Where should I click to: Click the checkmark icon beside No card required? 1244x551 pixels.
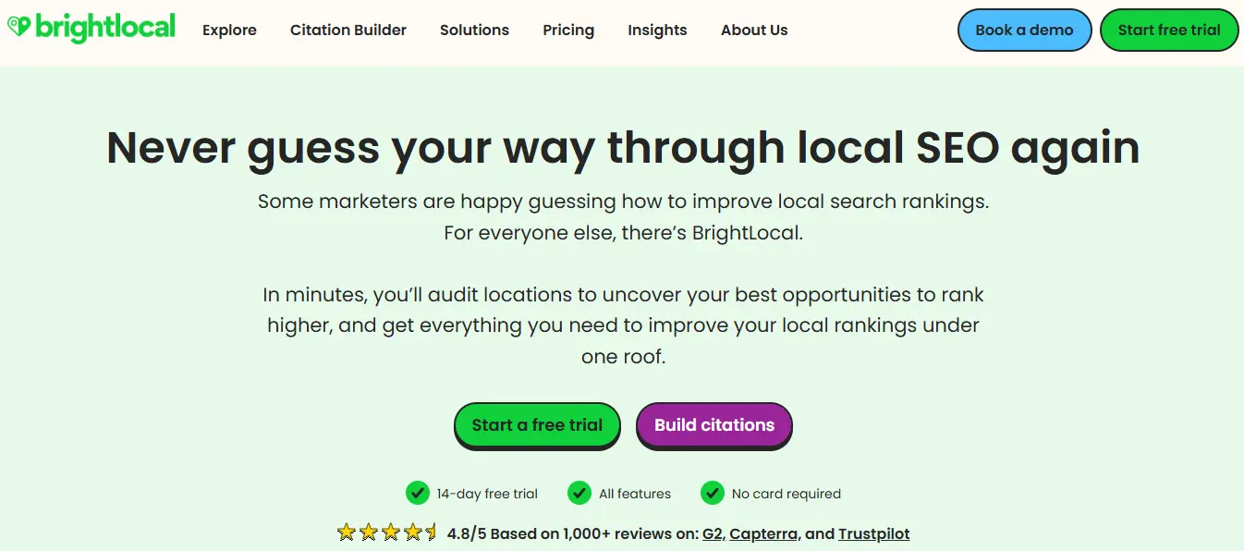(712, 493)
